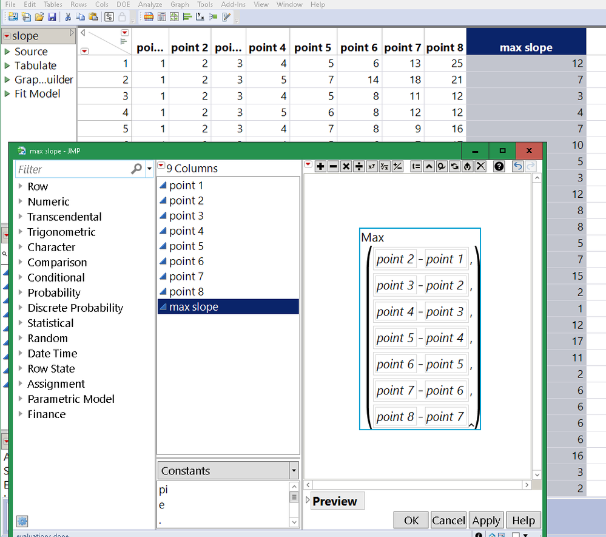Click the division operator icon
The width and height of the screenshot is (606, 537).
359,166
